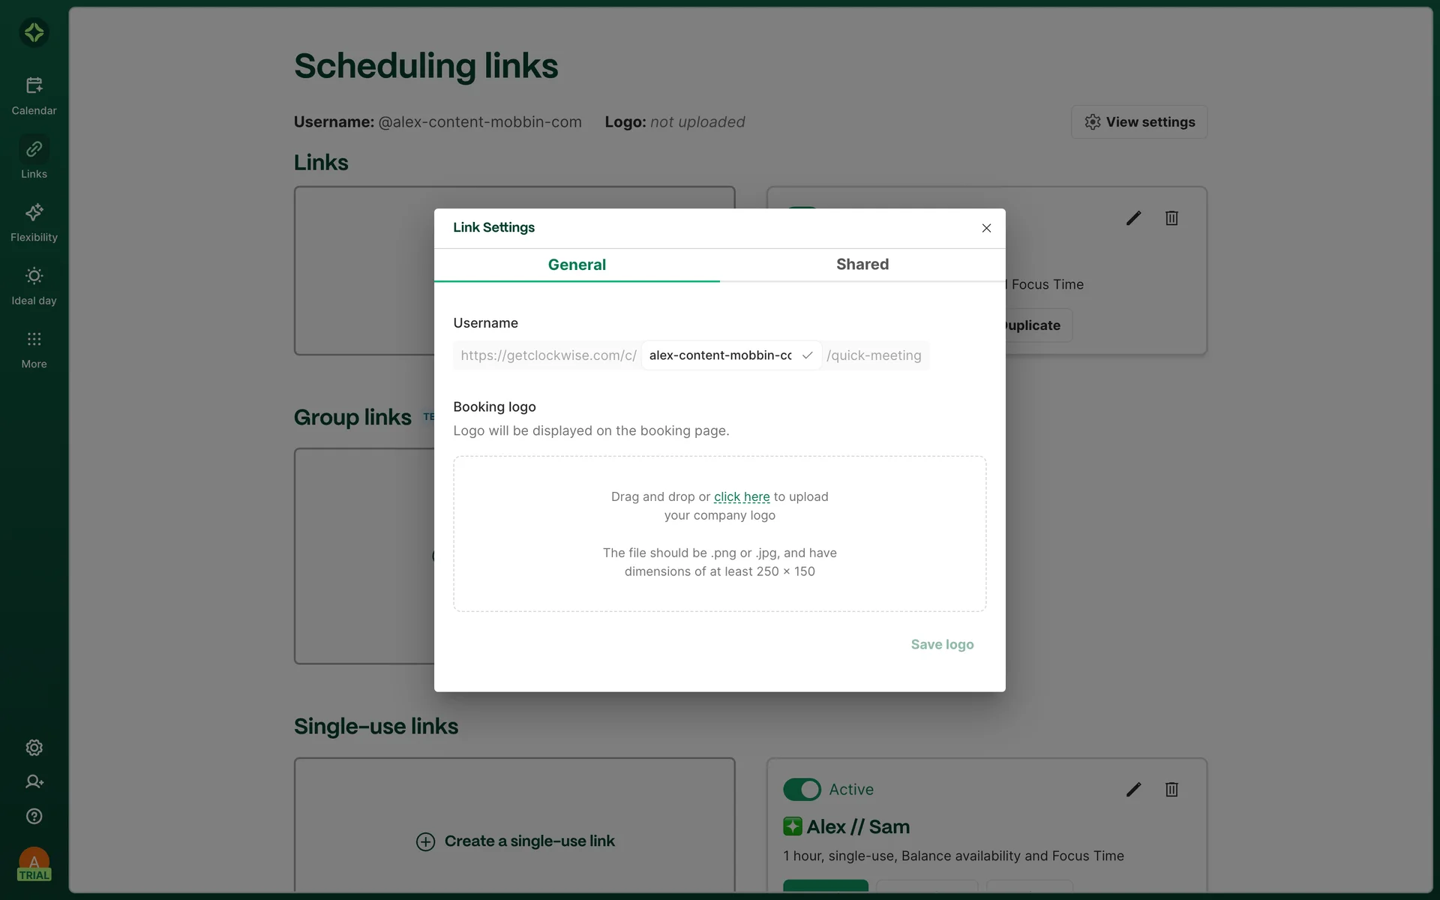This screenshot has height=900, width=1440.
Task: Click the 'click here' upload link
Action: click(x=741, y=496)
